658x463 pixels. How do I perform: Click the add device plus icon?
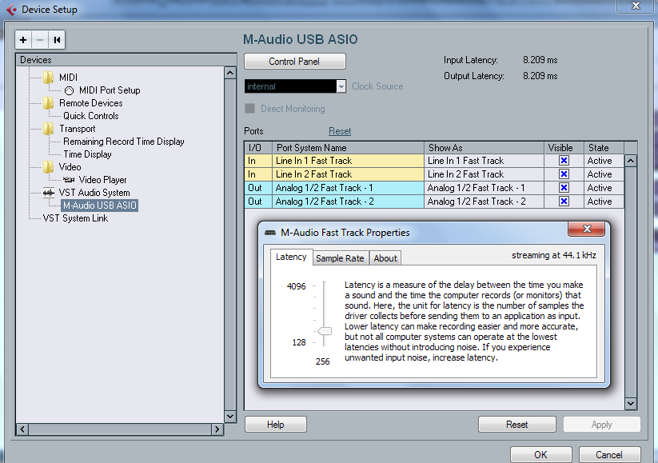pyautogui.click(x=23, y=39)
